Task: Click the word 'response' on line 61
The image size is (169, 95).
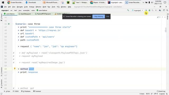Action: pyautogui.click(x=33, y=72)
